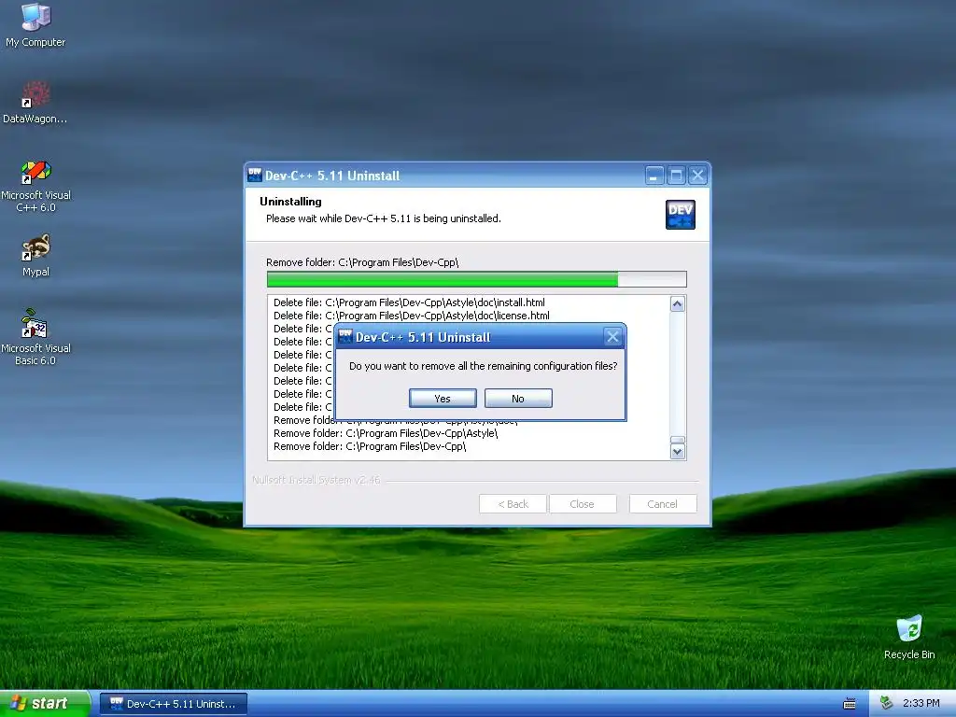Select log line deleting license.html
956x717 pixels.
tap(412, 316)
